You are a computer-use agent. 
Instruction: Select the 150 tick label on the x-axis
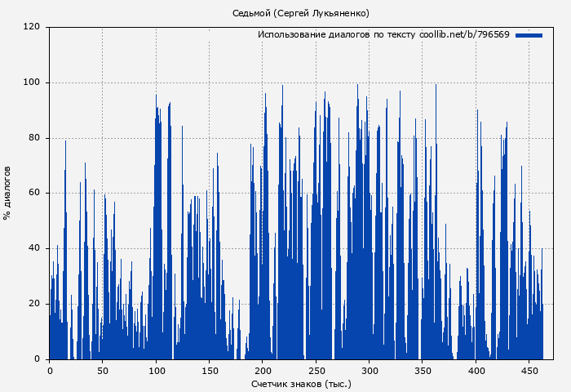[x=209, y=370]
